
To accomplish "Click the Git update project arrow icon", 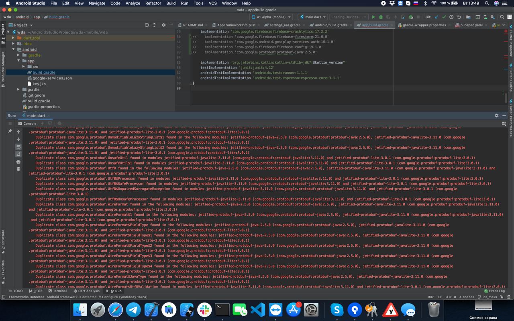I will [x=436, y=17].
